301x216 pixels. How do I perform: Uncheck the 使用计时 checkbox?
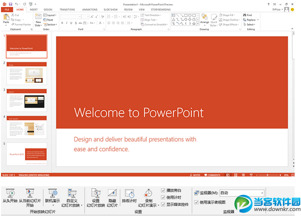point(163,197)
